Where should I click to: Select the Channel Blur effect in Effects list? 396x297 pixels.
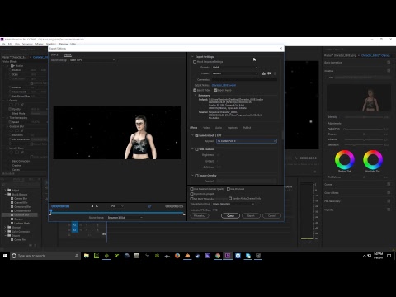[21, 202]
